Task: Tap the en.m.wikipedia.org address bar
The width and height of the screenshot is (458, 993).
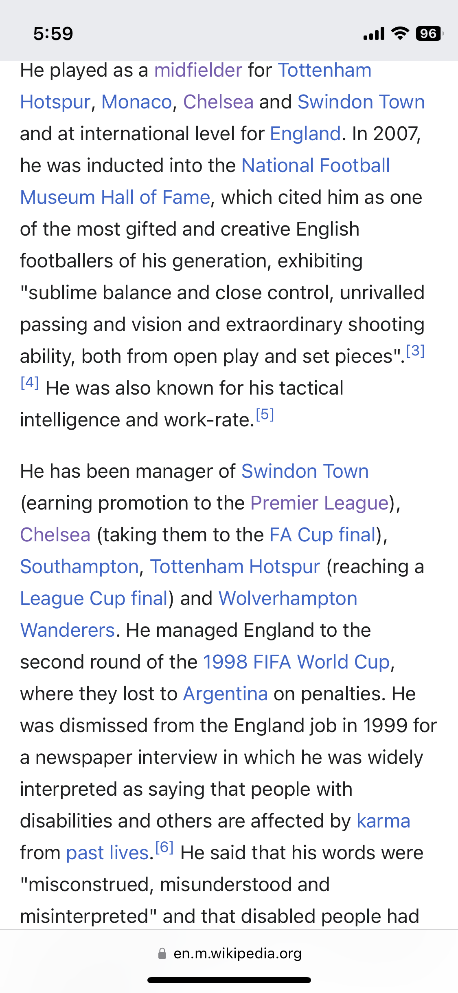Action: click(x=229, y=953)
